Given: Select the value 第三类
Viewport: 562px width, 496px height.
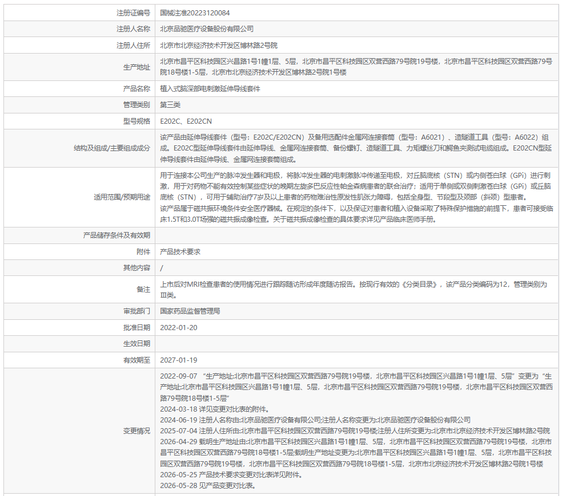Looking at the screenshot, I should click(x=170, y=105).
